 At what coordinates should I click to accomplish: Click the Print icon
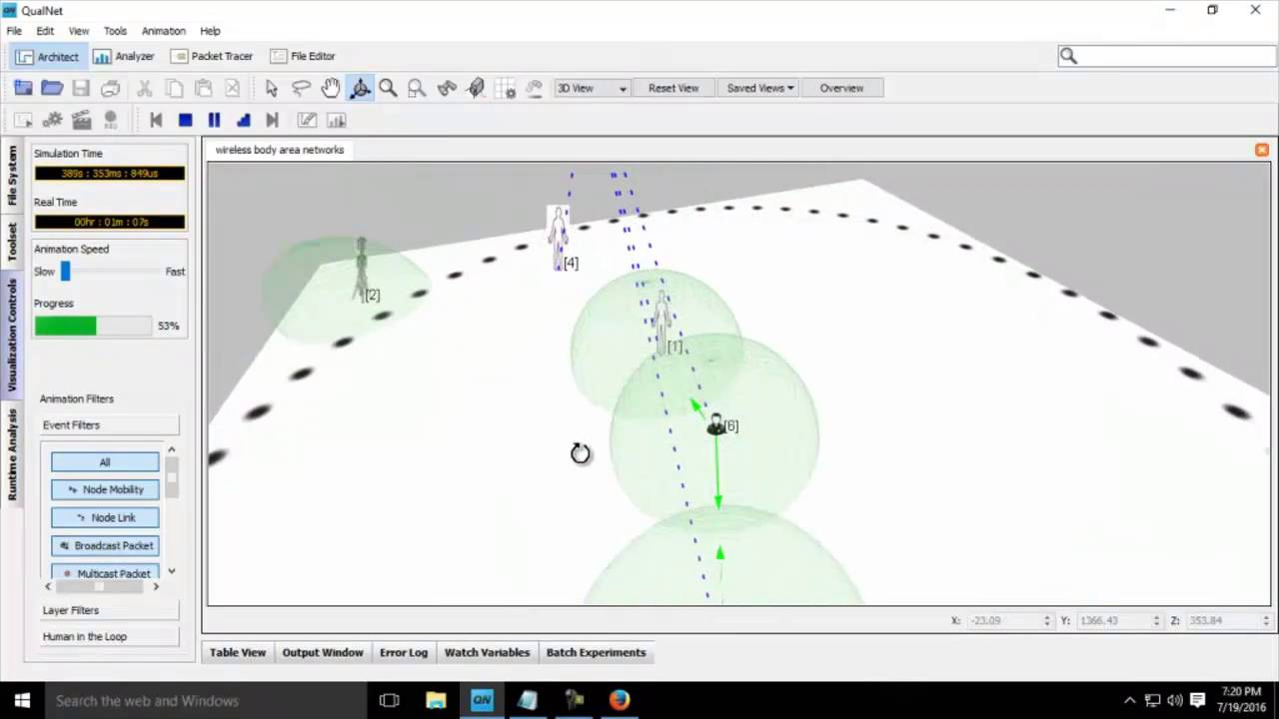tap(110, 88)
